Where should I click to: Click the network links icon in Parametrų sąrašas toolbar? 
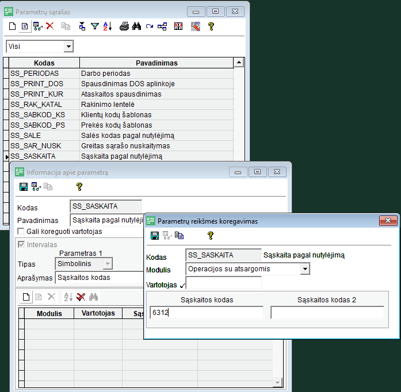162,26
